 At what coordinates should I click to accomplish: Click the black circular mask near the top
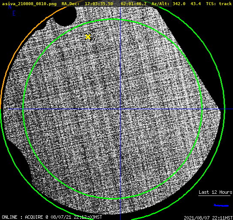pos(65,15)
